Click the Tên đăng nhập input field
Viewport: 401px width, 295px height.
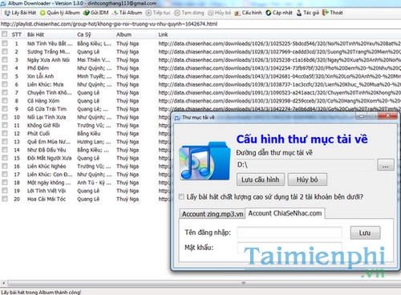[290, 232]
